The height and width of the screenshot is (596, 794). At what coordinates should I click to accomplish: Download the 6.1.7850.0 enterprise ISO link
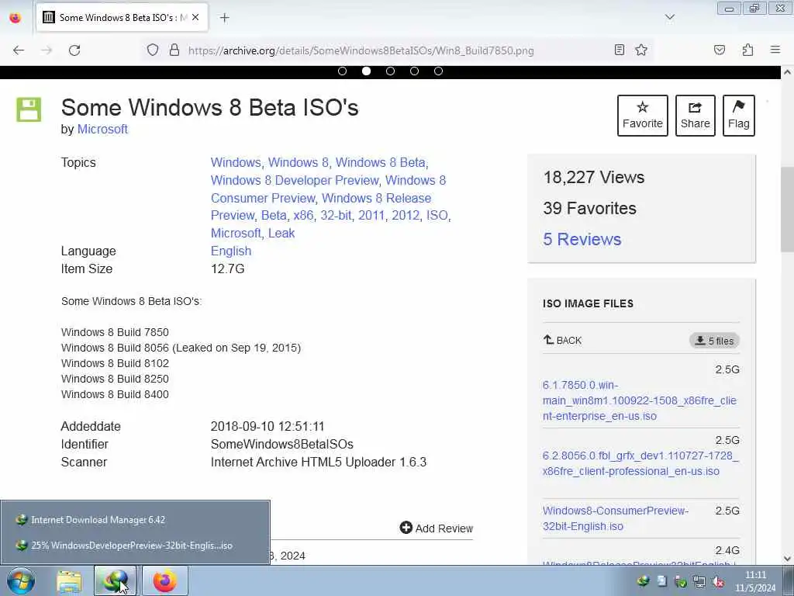coord(639,400)
